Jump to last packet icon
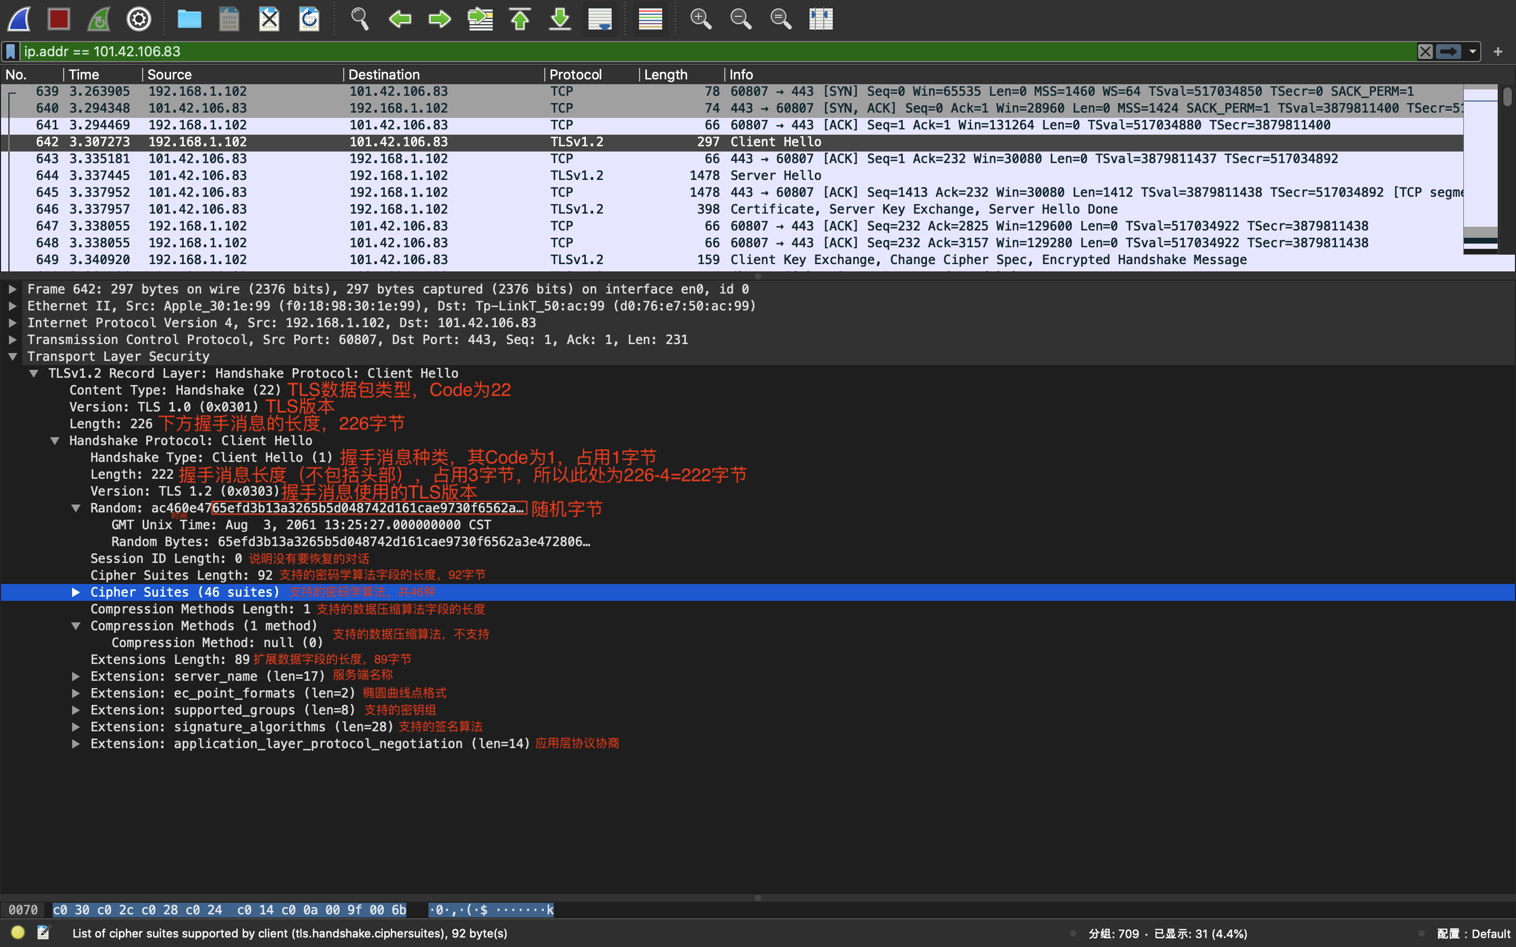1516x947 pixels. pos(560,19)
